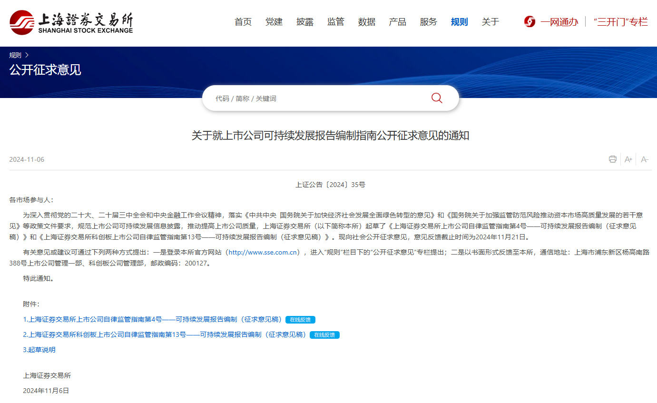Click the Shanghai Stock Exchange logo
This screenshot has height=403, width=657.
coord(71,22)
